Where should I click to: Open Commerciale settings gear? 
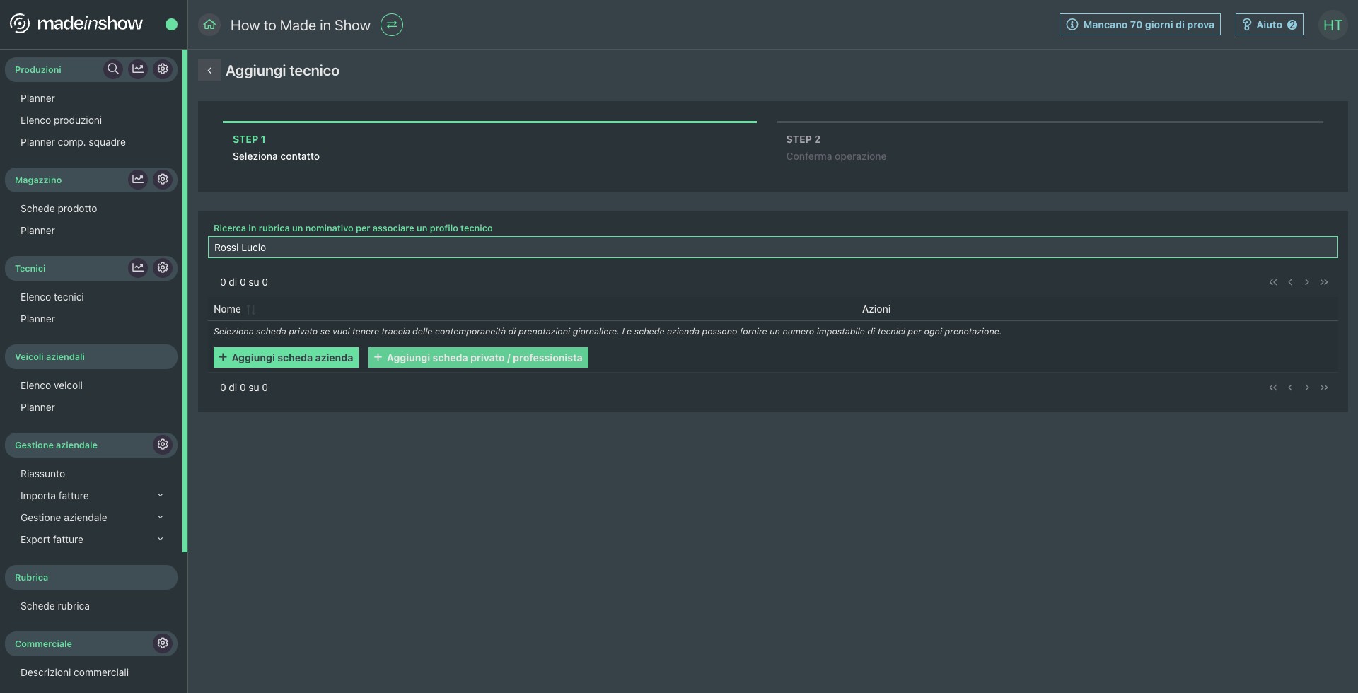163,643
